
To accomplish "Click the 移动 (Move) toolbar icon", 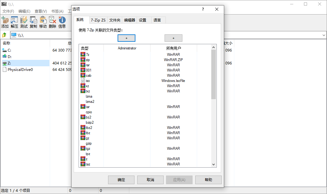I will click(43, 20).
